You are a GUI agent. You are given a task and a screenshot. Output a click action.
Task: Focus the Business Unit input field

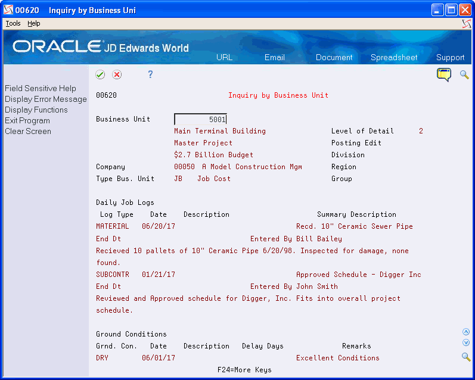[x=200, y=119]
